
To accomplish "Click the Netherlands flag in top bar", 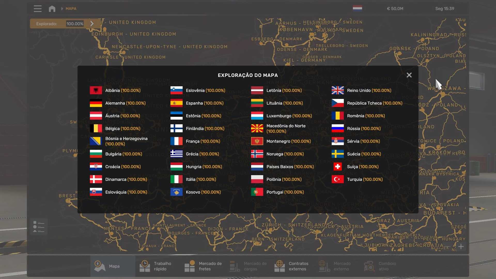I will (x=357, y=8).
